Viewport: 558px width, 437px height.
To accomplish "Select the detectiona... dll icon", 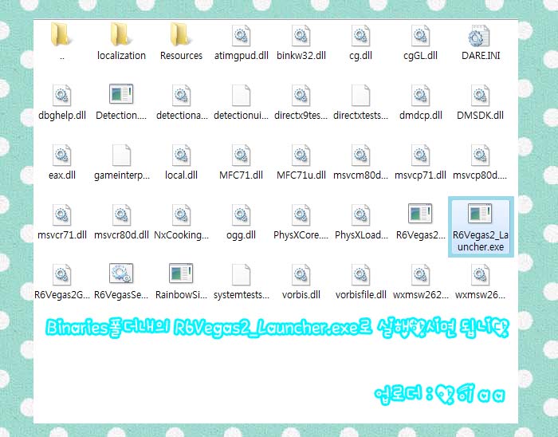I will pos(182,96).
